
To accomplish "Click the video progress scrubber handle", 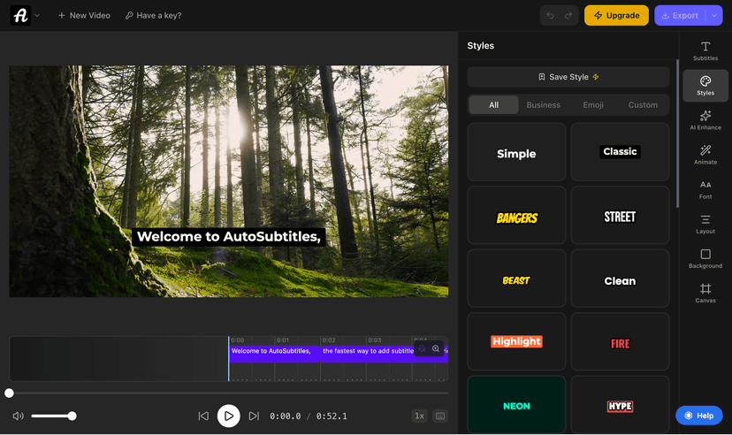I will pyautogui.click(x=10, y=393).
